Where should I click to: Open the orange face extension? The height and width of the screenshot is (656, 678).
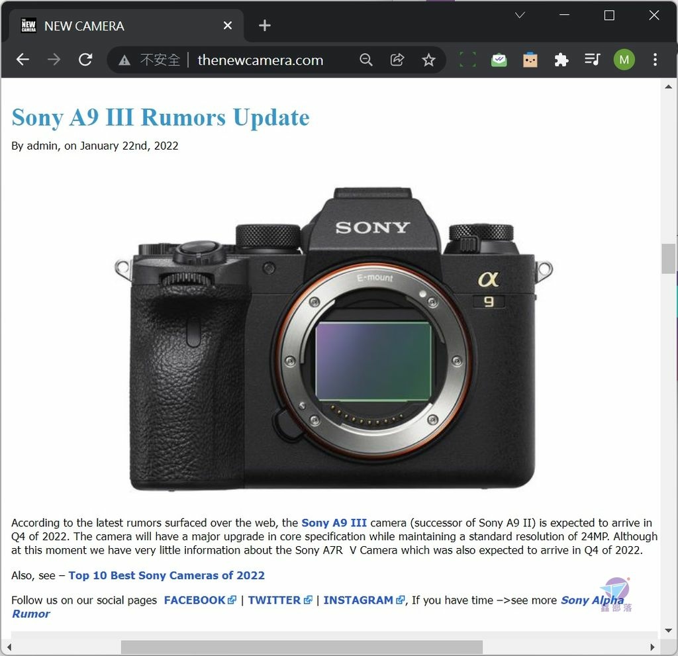(530, 60)
